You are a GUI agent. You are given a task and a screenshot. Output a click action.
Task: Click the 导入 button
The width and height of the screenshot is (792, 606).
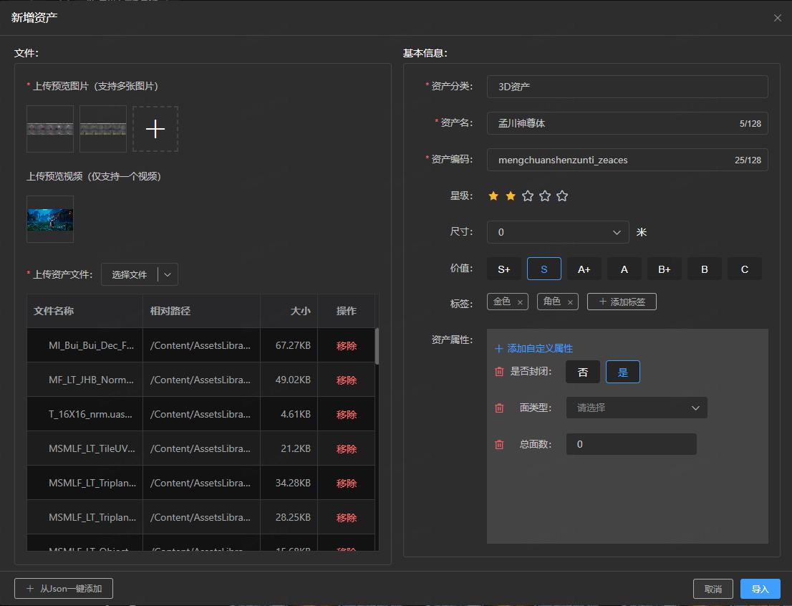(x=760, y=589)
